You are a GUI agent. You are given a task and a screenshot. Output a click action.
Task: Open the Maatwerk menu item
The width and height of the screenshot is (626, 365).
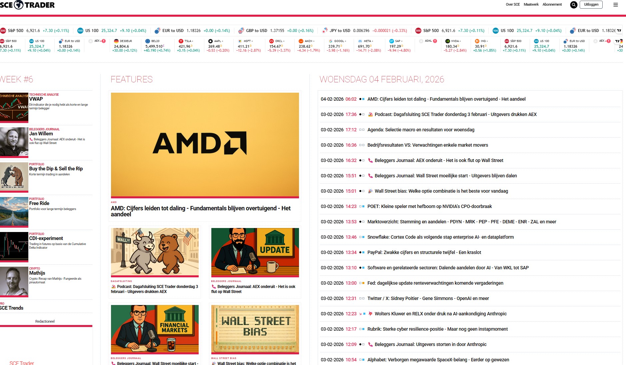pos(531,4)
